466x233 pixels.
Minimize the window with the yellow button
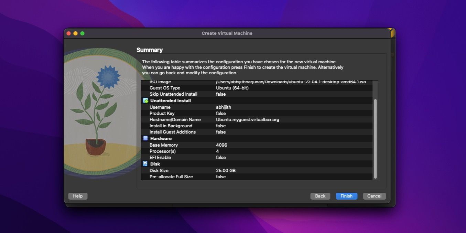pos(75,33)
